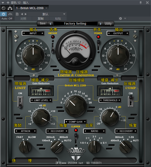Image resolution: width=151 pixels, height=167 pixels.
Task: Open the Factory Setting preset display
Action: coord(75,24)
